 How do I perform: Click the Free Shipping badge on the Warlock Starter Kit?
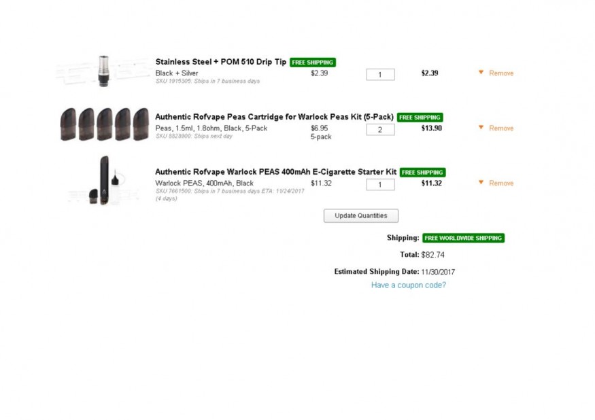point(422,173)
